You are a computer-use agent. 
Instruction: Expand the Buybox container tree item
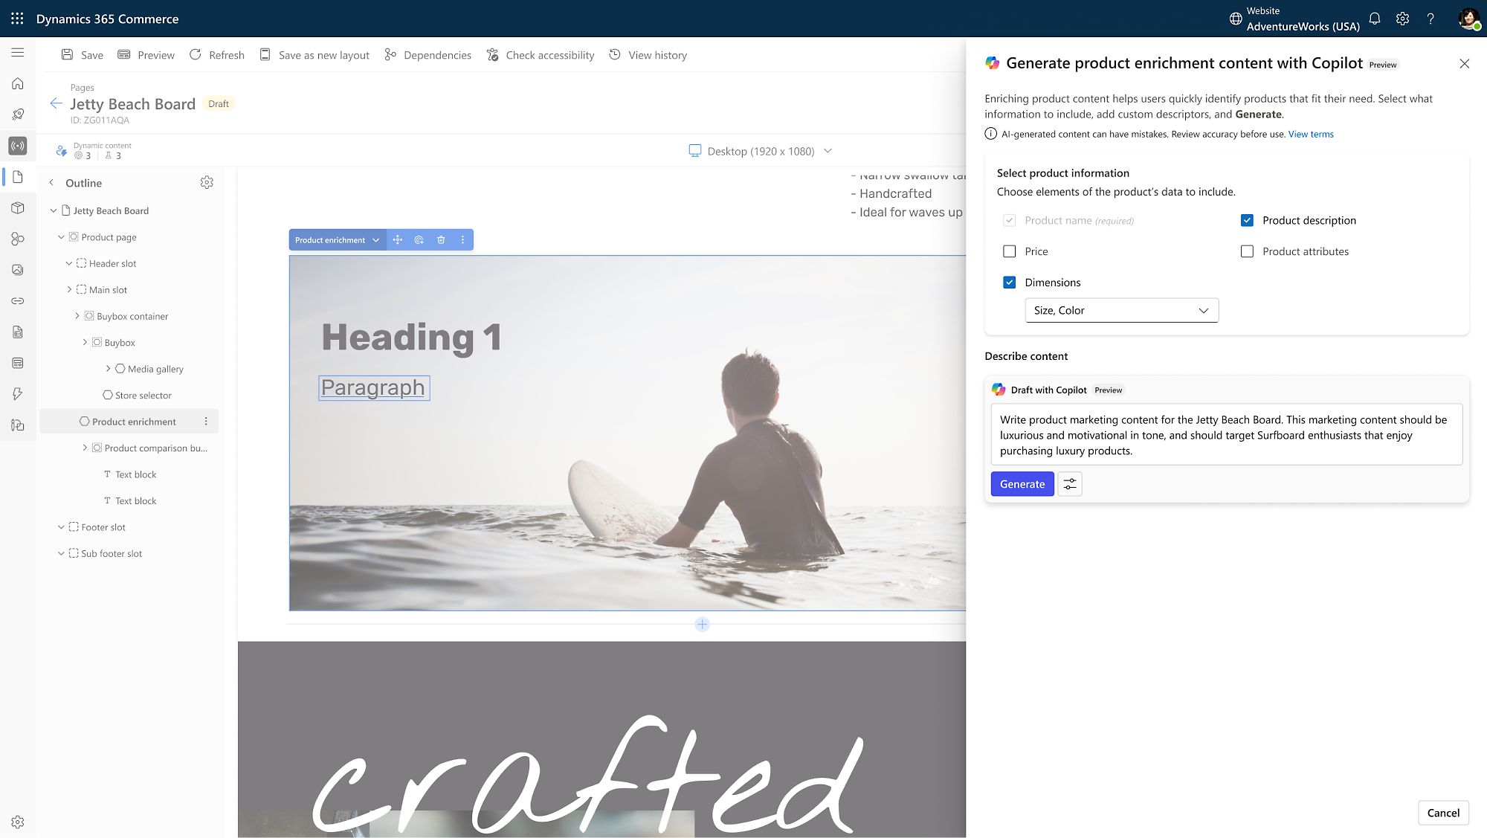click(77, 316)
